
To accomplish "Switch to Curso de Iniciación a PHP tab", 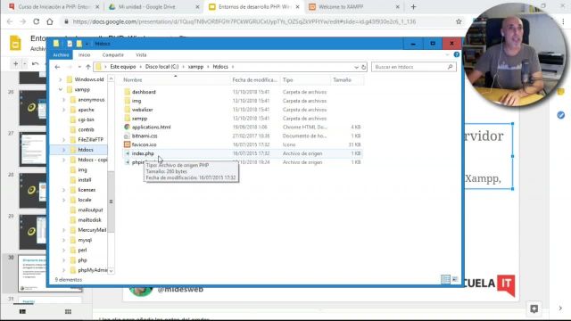I will (x=54, y=7).
